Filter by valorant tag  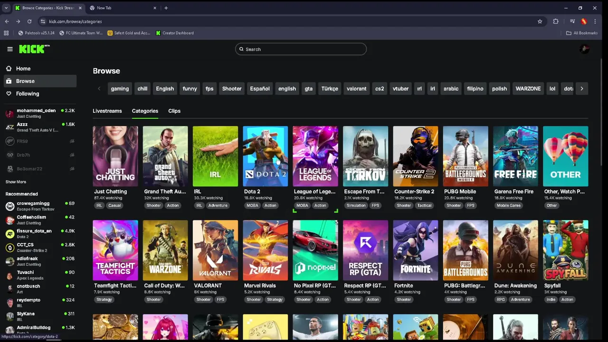click(x=357, y=88)
